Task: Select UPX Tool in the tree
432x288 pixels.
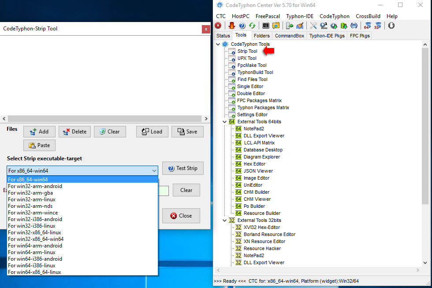Action: (247, 58)
